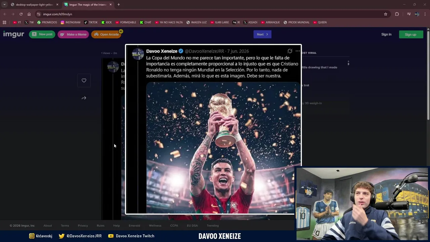Click Sign in on Imgur

point(386,34)
